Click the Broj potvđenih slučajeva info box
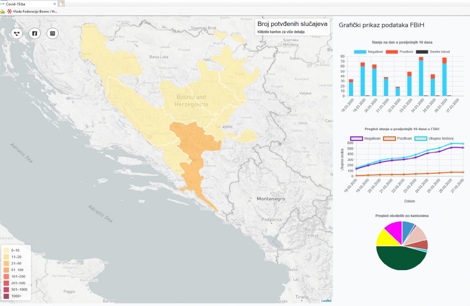Image resolution: width=470 pixels, height=306 pixels. click(292, 27)
